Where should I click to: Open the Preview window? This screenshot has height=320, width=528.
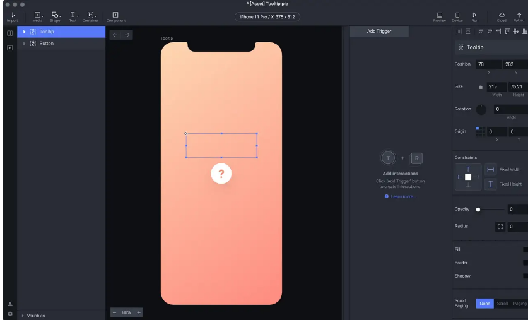[x=440, y=17]
